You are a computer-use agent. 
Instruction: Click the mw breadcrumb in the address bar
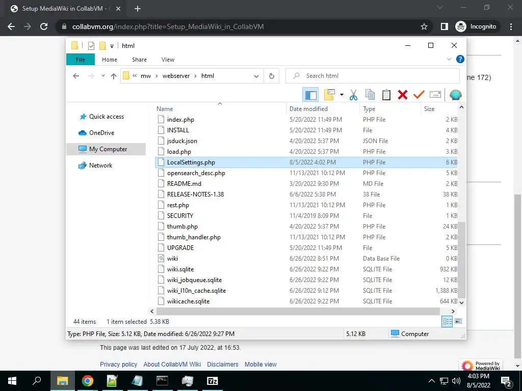[146, 76]
